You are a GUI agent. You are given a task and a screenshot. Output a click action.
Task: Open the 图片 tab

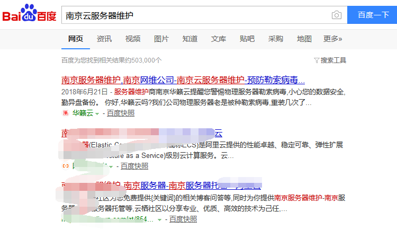coord(161,39)
